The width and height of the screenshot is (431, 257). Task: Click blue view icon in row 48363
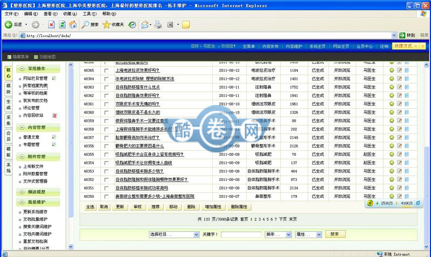[x=407, y=87]
